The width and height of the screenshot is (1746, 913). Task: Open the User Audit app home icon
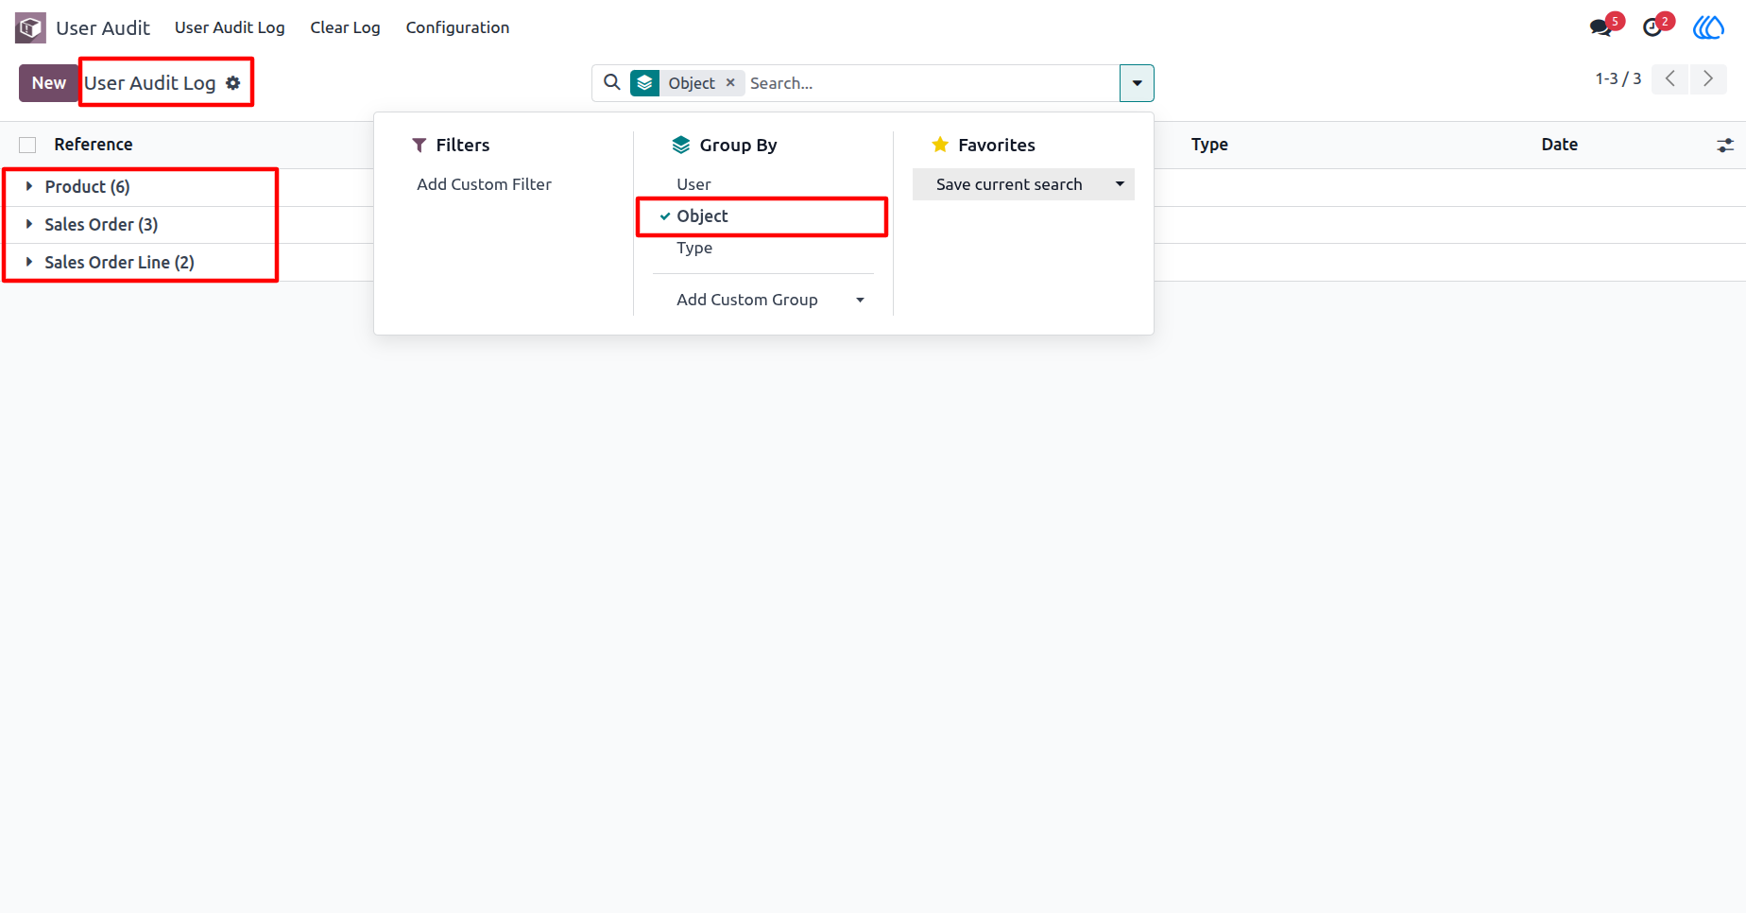30,27
